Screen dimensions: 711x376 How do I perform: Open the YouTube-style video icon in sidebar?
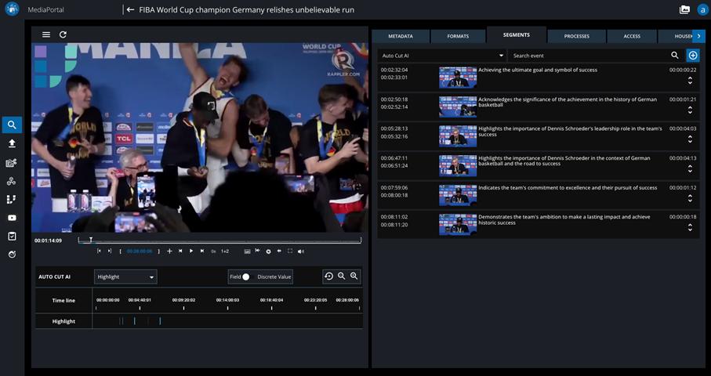pos(12,218)
